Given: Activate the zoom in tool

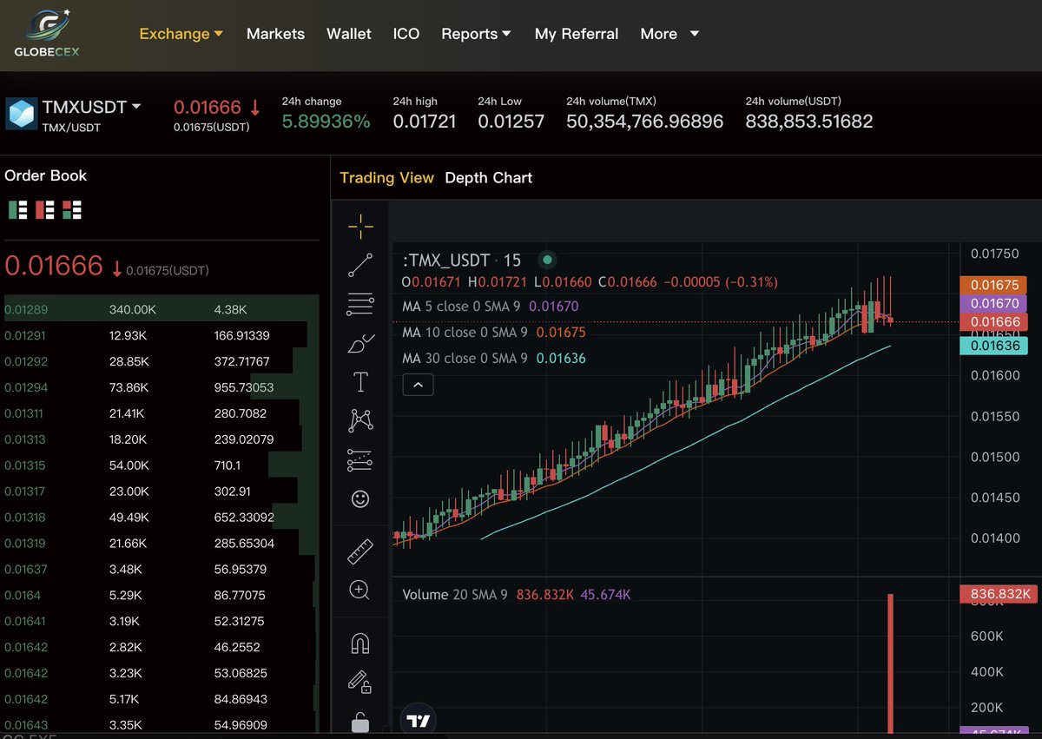Looking at the screenshot, I should 360,590.
